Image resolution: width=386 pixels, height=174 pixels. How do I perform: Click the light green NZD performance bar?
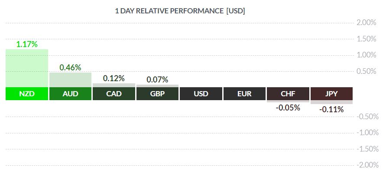(27, 68)
